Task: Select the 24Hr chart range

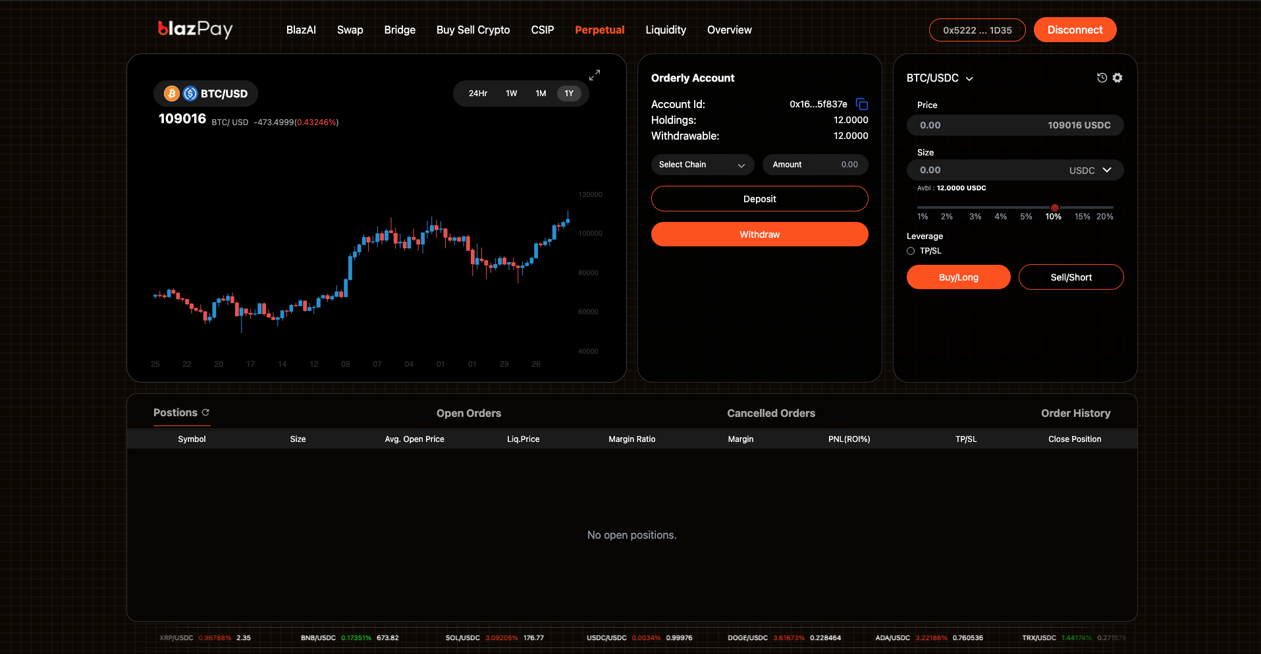Action: (478, 94)
